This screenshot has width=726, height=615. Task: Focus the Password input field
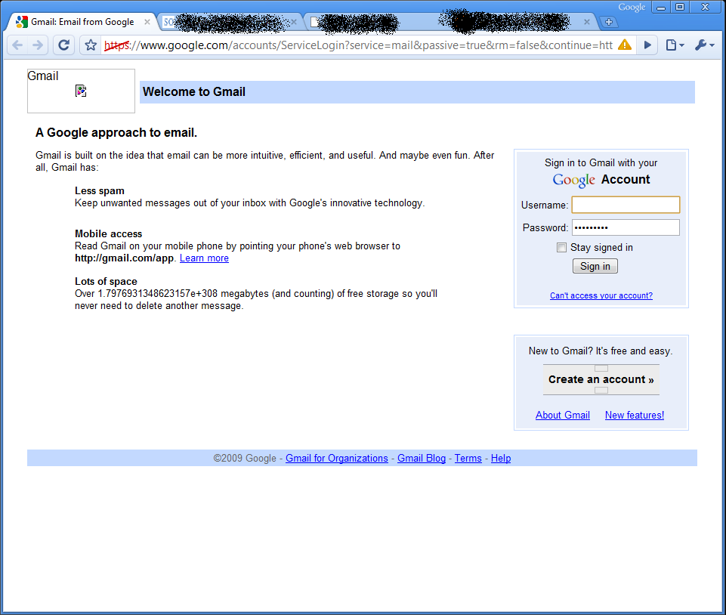[x=626, y=227]
